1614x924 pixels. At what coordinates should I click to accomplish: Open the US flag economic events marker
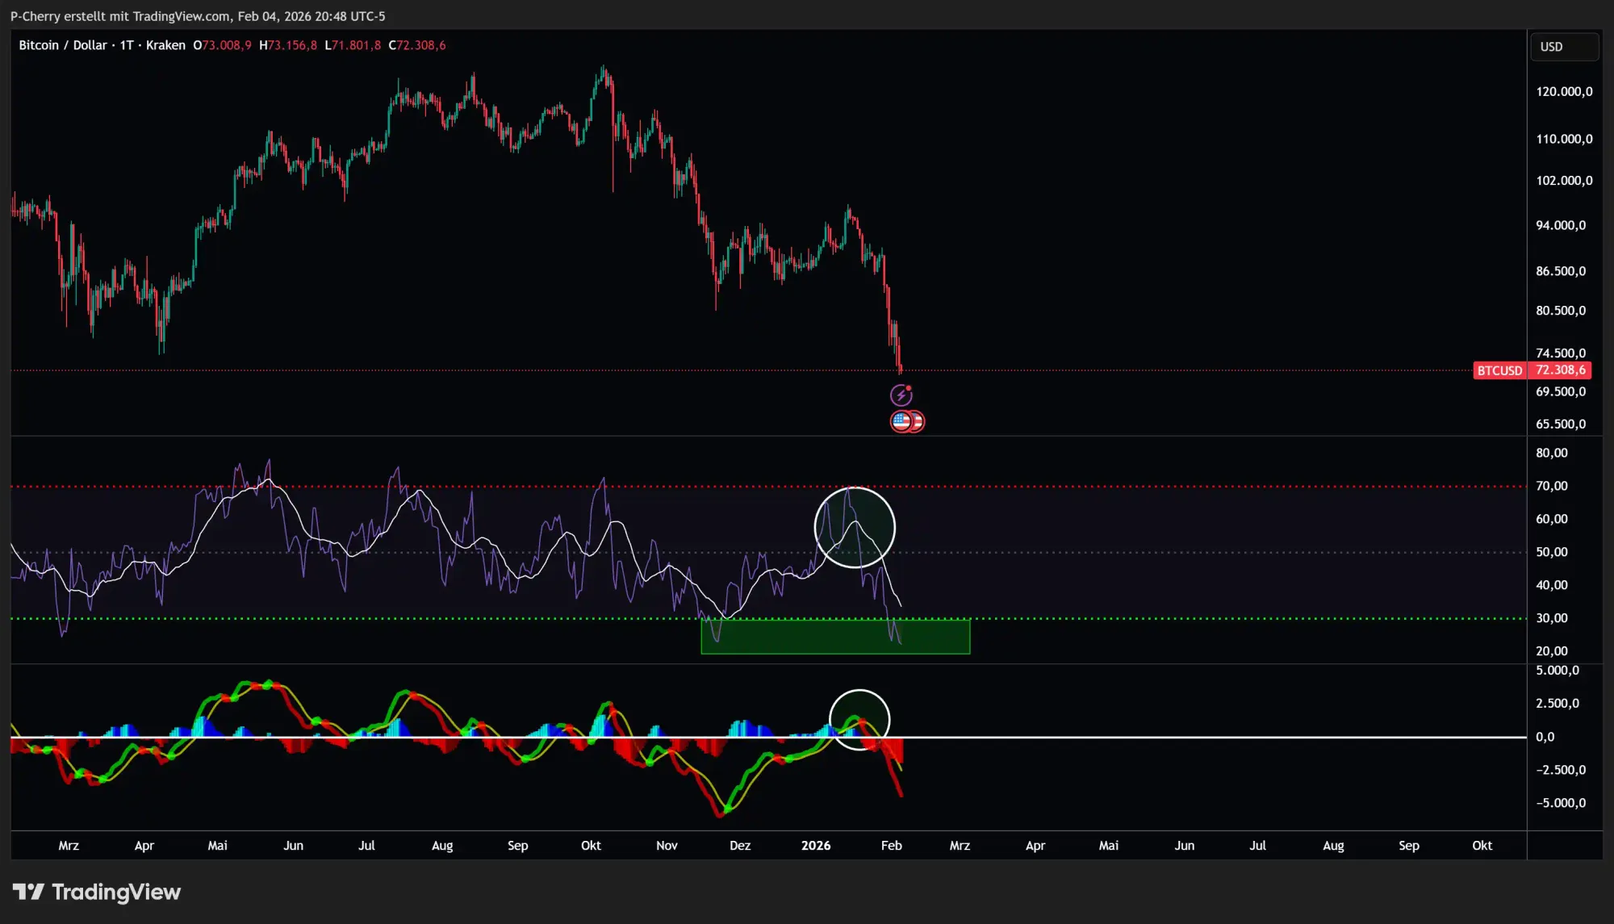tap(901, 420)
